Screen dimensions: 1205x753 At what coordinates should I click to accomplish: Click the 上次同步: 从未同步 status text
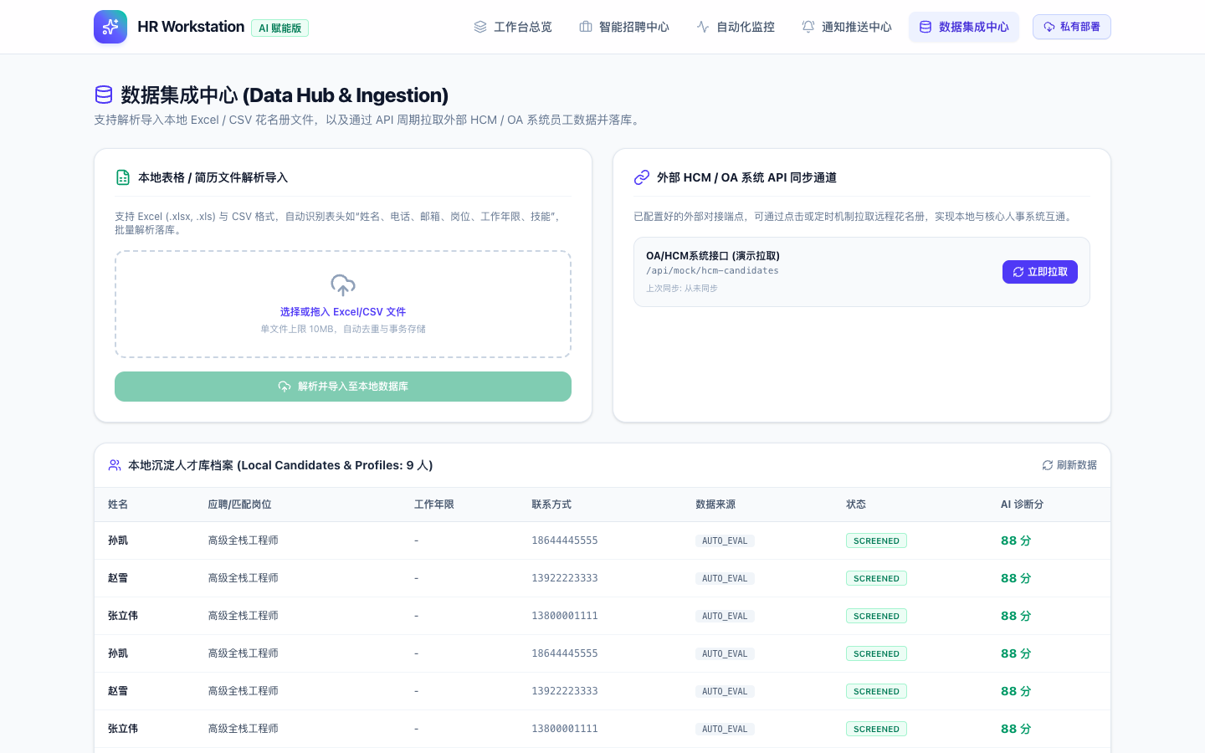(682, 289)
